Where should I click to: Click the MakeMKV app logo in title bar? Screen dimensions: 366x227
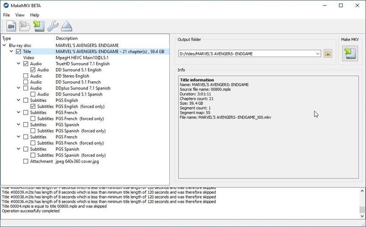[6, 5]
